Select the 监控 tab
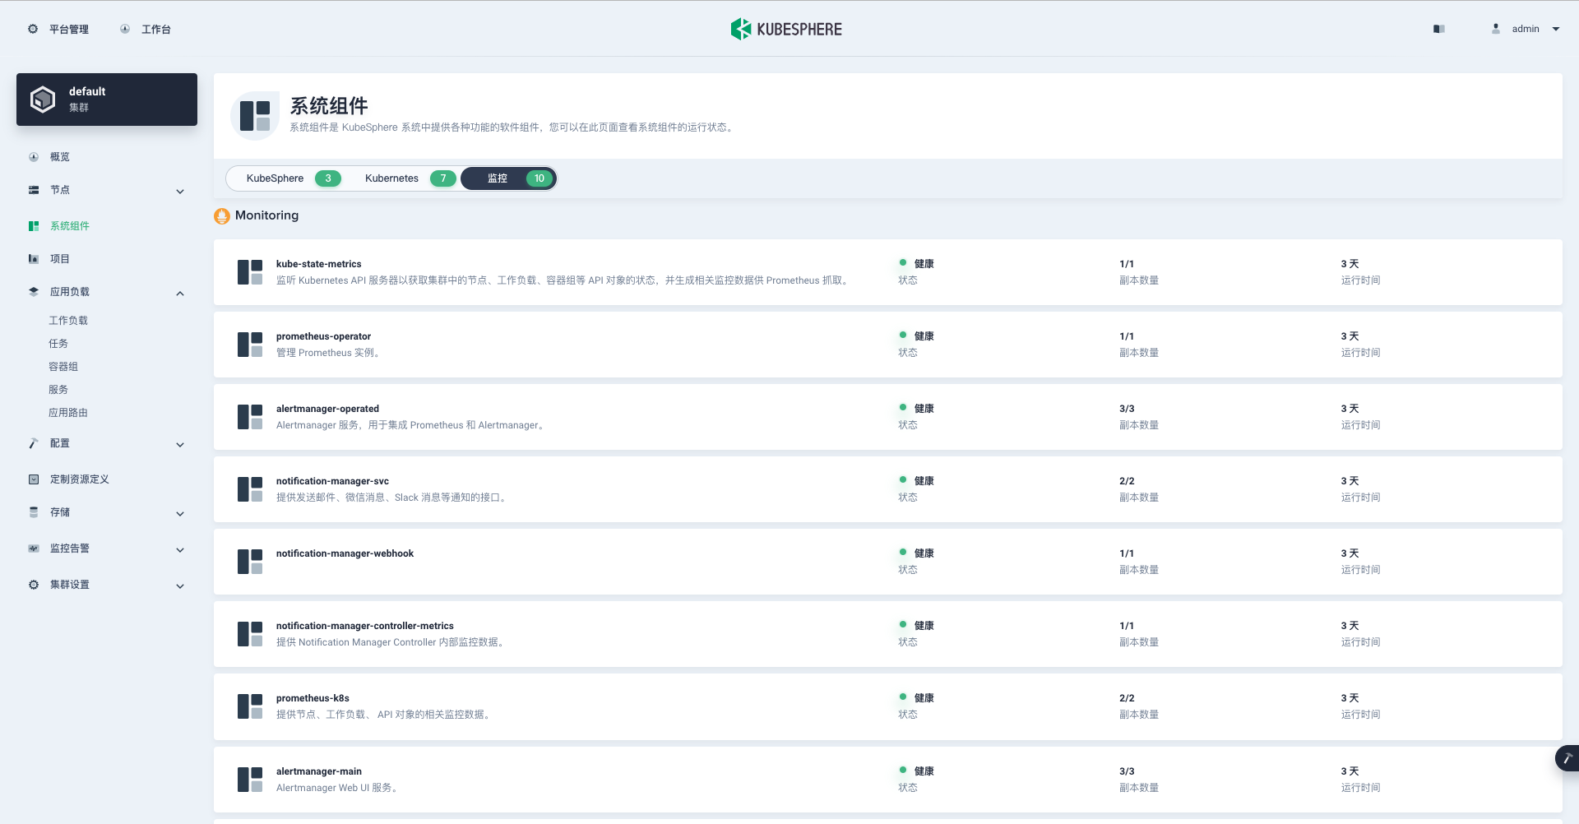 509,178
